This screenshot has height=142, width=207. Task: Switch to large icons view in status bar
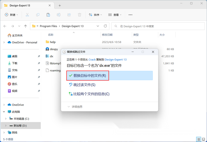[204, 139]
